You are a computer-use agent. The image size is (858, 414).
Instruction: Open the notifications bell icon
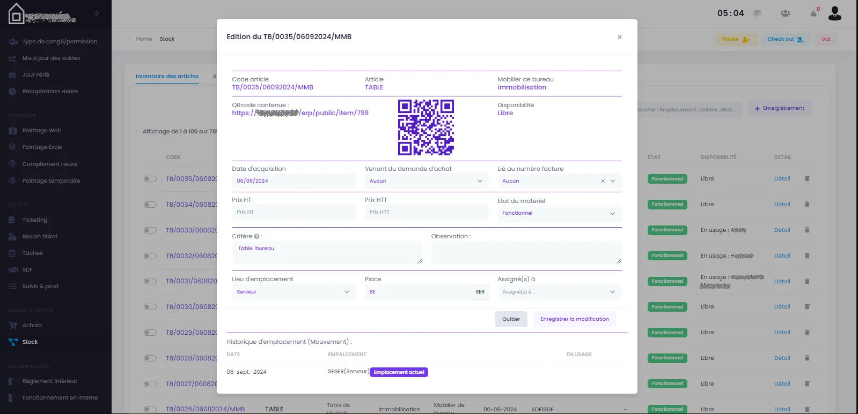point(813,13)
